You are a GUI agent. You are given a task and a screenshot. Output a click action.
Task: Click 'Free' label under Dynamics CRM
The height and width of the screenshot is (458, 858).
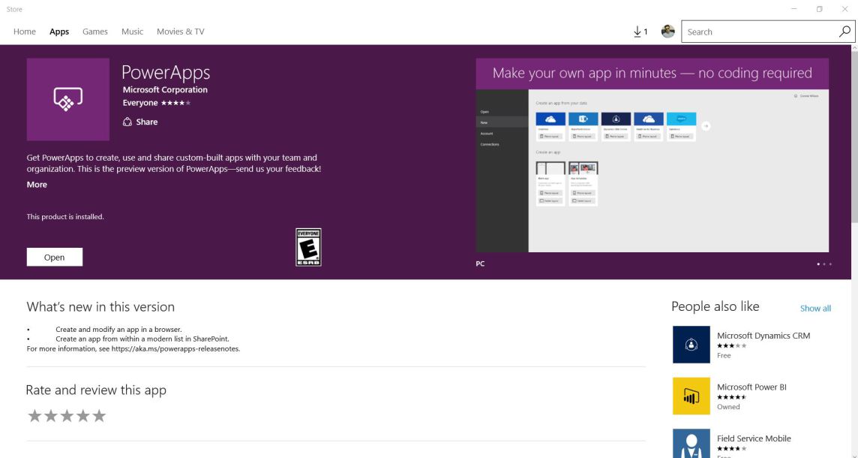click(724, 356)
